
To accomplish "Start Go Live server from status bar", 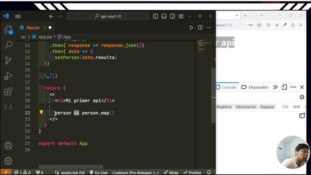I will 98,173.
